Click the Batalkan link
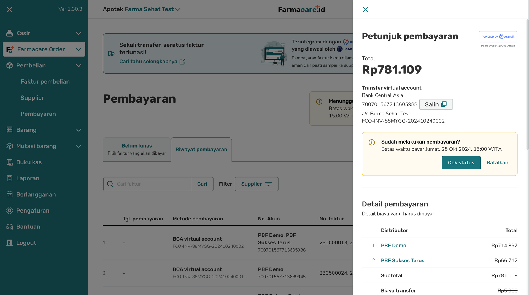 497,163
